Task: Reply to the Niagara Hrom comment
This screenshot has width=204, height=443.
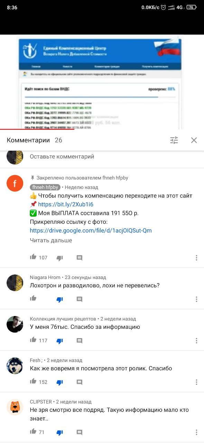Action: (x=80, y=299)
